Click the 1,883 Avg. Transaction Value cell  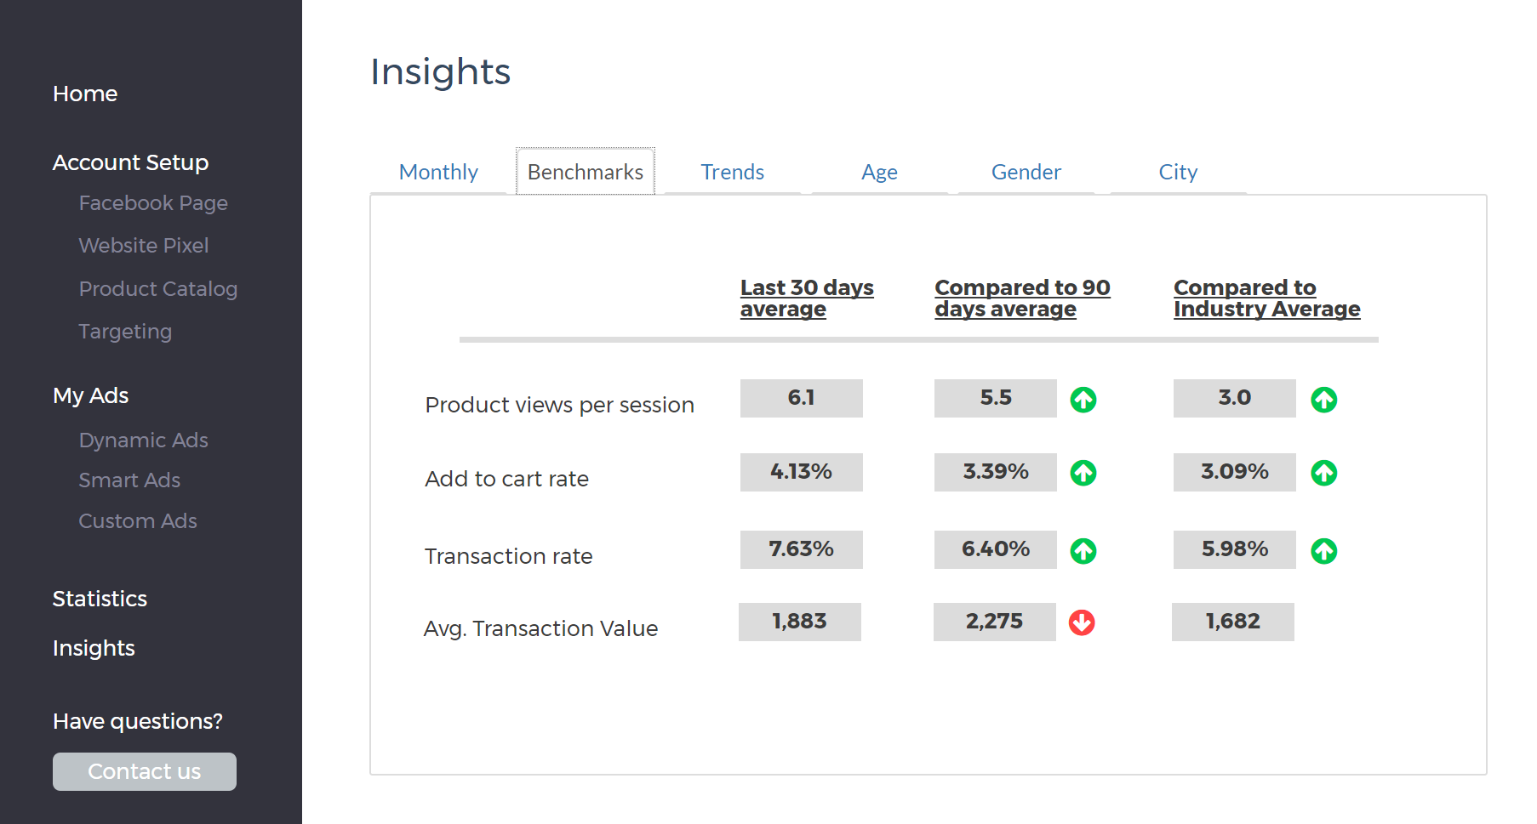(799, 622)
